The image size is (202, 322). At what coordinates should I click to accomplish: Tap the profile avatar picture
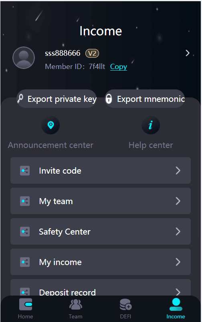coord(24,58)
